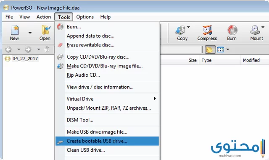Screen dimensions: 269x160
Task: Open the Mount dropdown arrow
Action: (263, 27)
